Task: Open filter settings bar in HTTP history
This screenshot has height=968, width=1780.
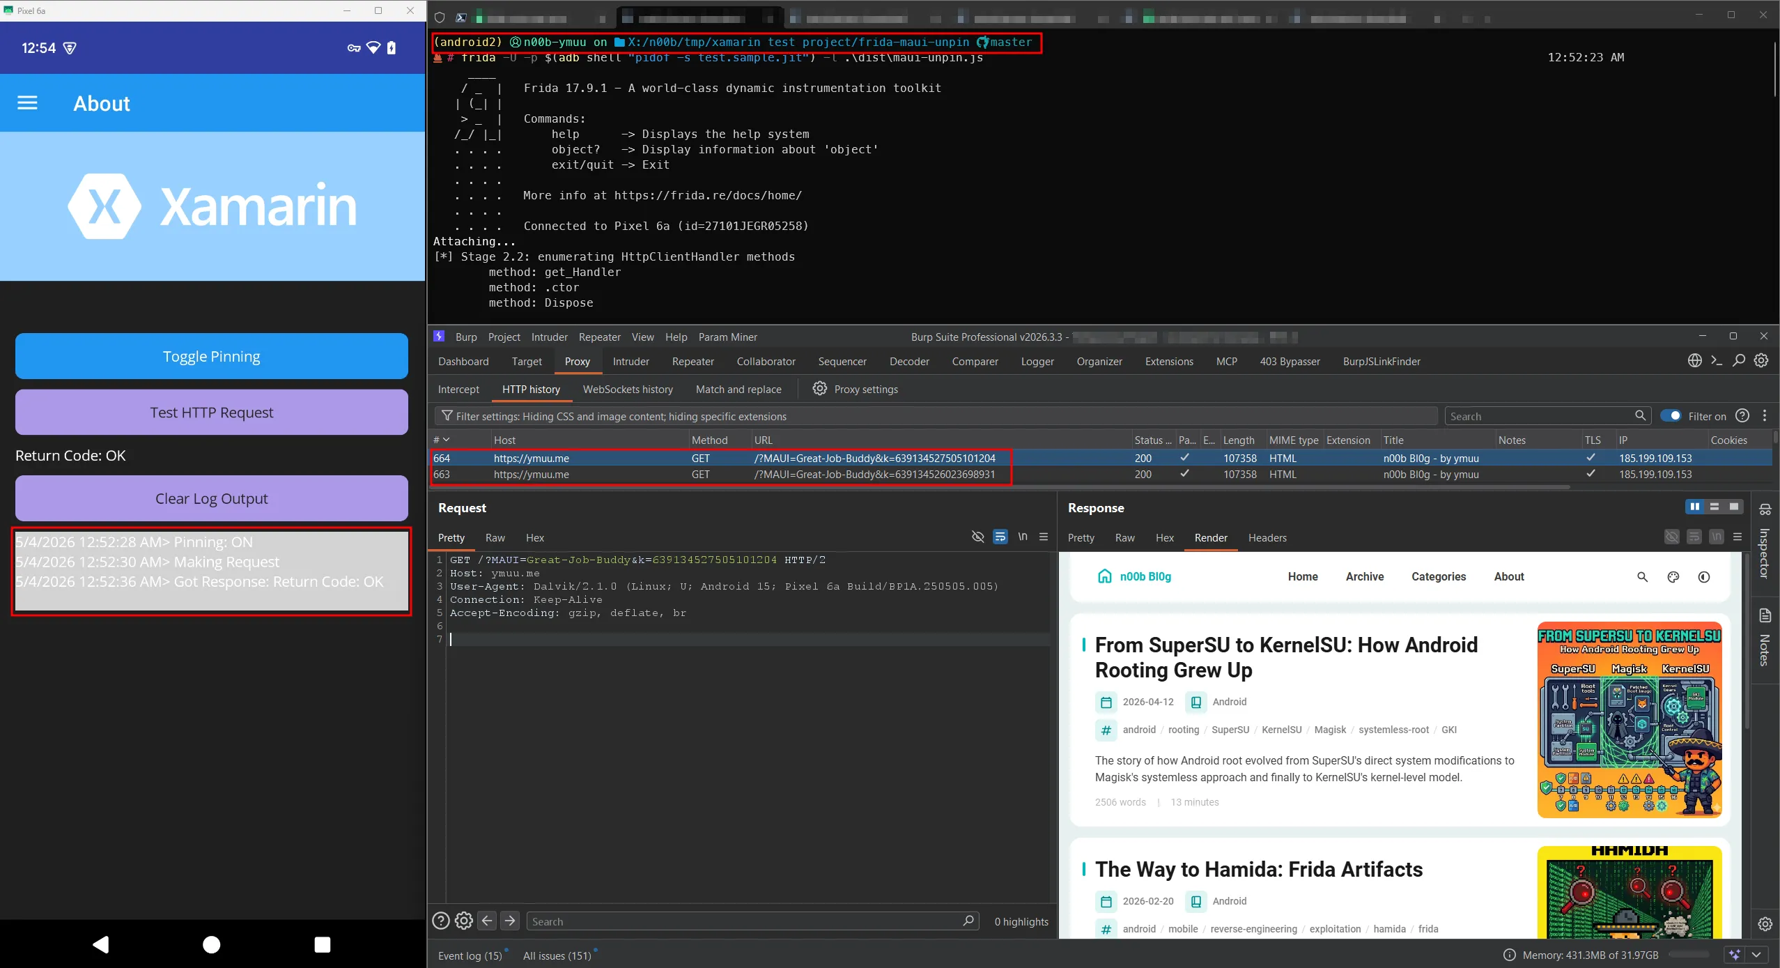Action: (x=936, y=416)
